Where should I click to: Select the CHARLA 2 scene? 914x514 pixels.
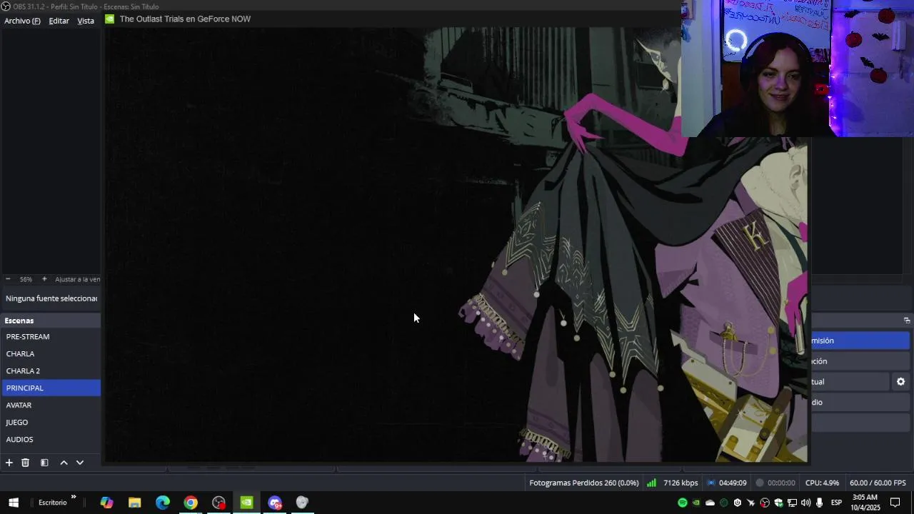point(51,371)
